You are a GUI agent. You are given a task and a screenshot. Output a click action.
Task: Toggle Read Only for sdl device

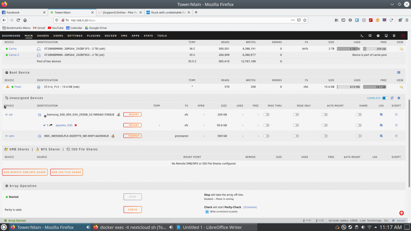pyautogui.click(x=296, y=114)
